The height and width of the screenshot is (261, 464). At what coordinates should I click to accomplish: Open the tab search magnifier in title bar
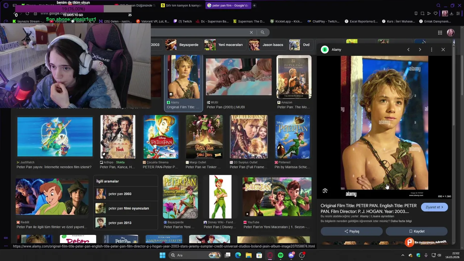(x=438, y=5)
